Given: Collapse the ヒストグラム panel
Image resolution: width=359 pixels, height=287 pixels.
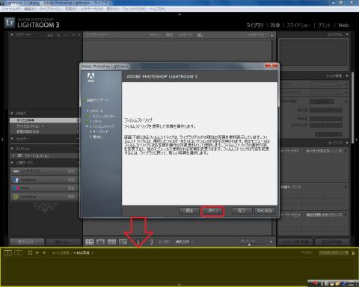Looking at the screenshot, I should pos(347,34).
